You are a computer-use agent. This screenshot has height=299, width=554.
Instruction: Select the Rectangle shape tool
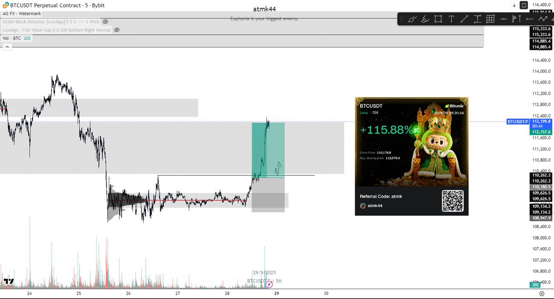[x=438, y=19]
